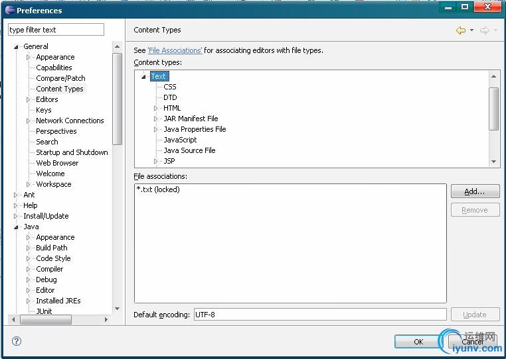Open JUnit preferences page
506x359 pixels.
[x=44, y=311]
